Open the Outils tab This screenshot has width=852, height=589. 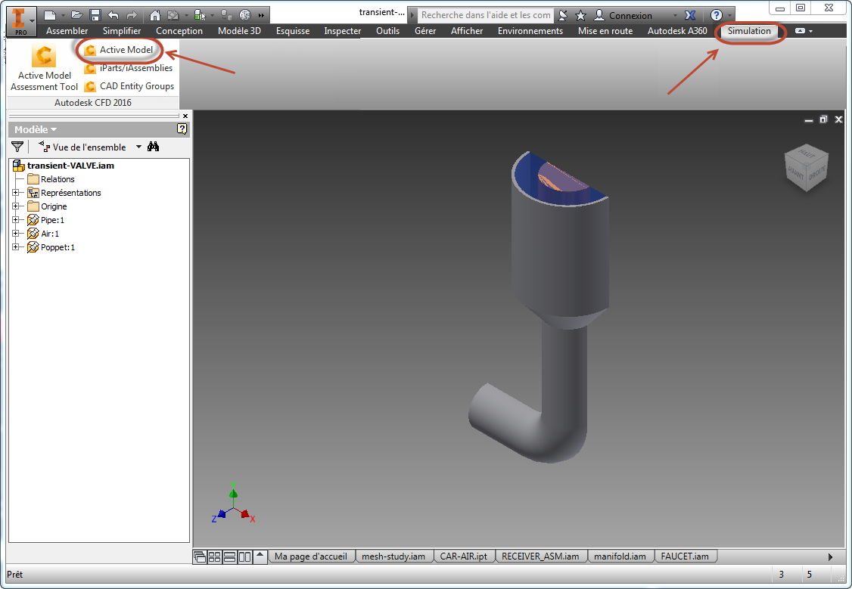(387, 31)
